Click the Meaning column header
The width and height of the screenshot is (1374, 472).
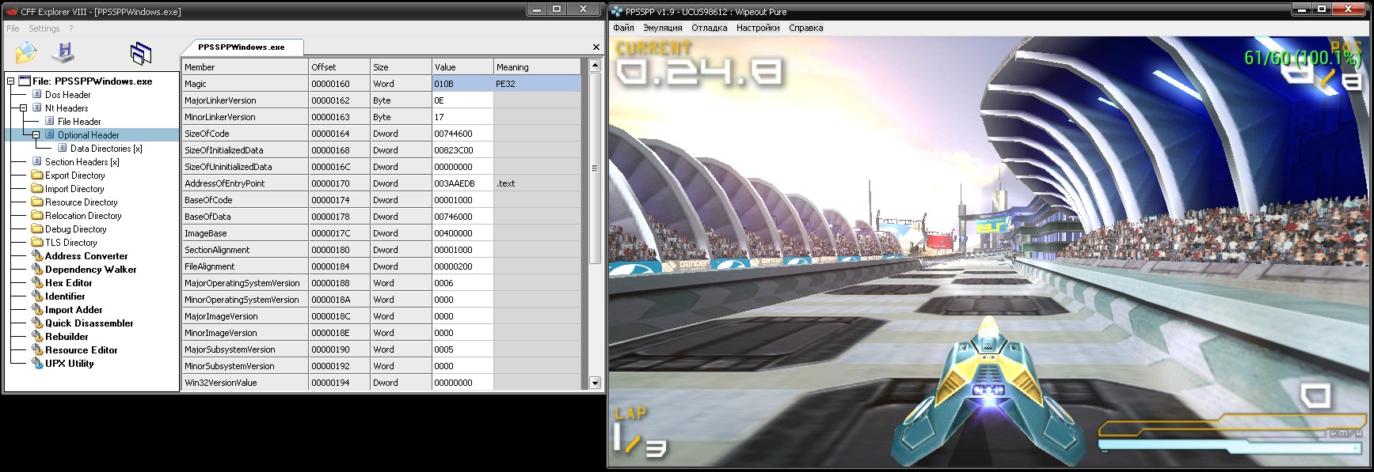537,67
